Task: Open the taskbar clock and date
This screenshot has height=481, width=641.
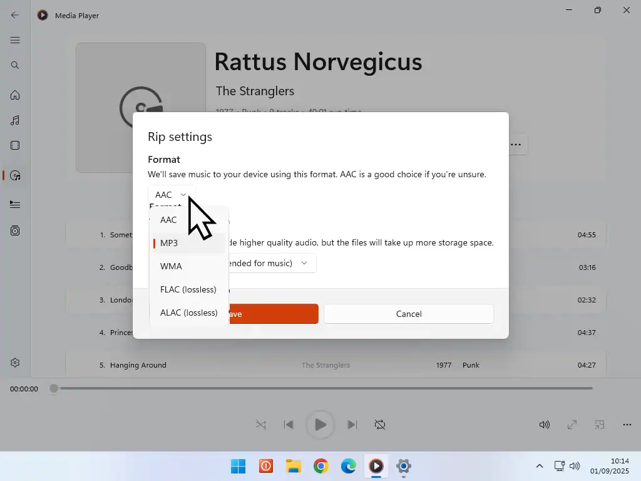Action: tap(610, 466)
